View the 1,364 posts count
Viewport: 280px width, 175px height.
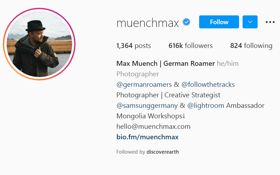pos(133,45)
